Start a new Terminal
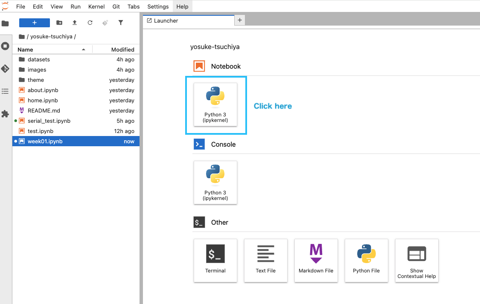480x304 pixels. 215,260
